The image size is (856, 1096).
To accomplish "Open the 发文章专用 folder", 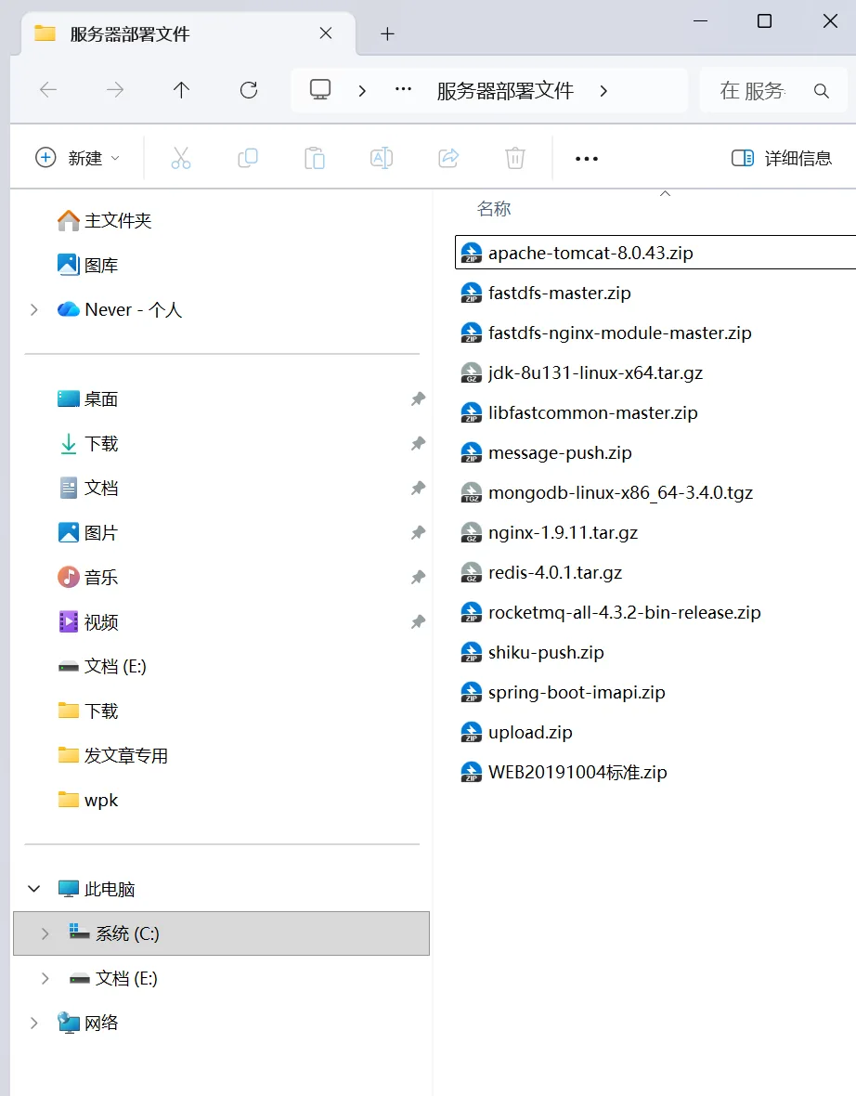I will [112, 756].
